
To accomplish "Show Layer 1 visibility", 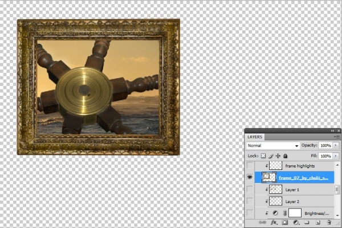I will coord(250,189).
